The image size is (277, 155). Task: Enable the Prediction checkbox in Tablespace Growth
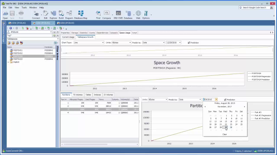click(189, 43)
